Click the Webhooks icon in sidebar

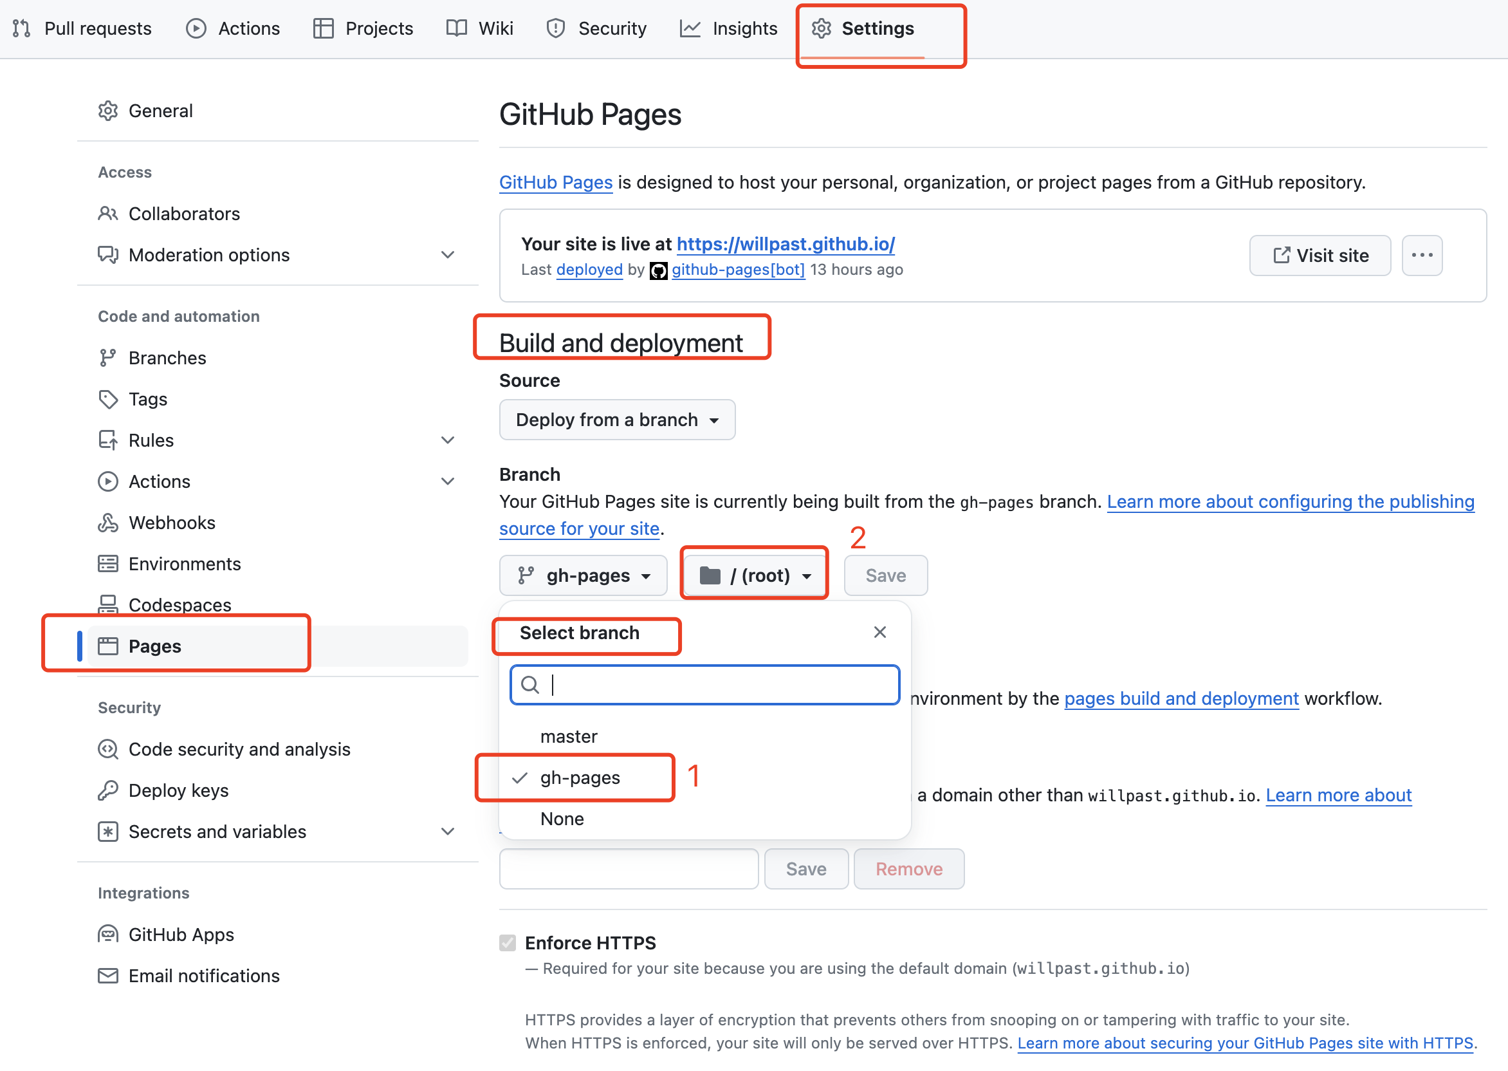coord(108,523)
